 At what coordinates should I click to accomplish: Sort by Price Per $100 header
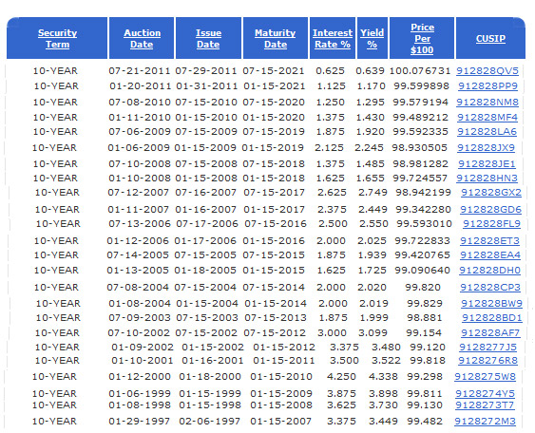click(x=422, y=39)
